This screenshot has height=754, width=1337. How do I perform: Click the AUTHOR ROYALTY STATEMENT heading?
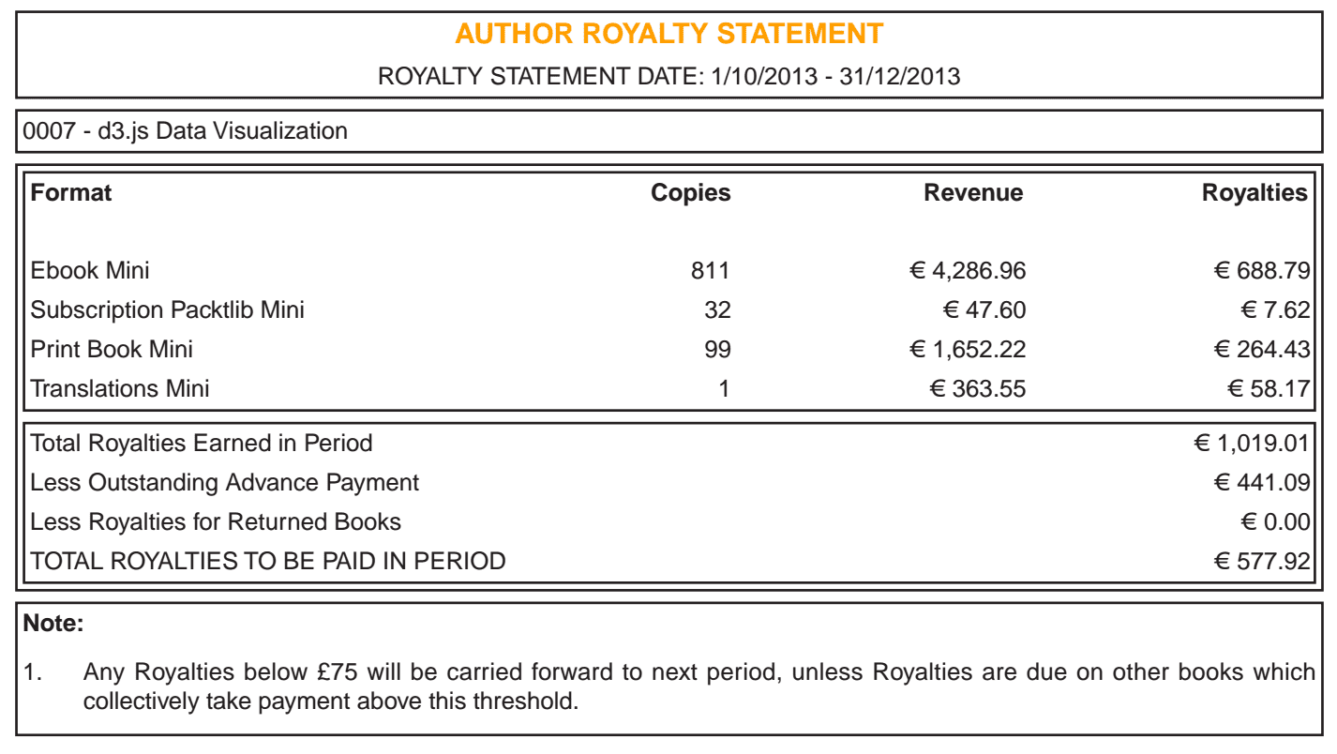point(668,35)
